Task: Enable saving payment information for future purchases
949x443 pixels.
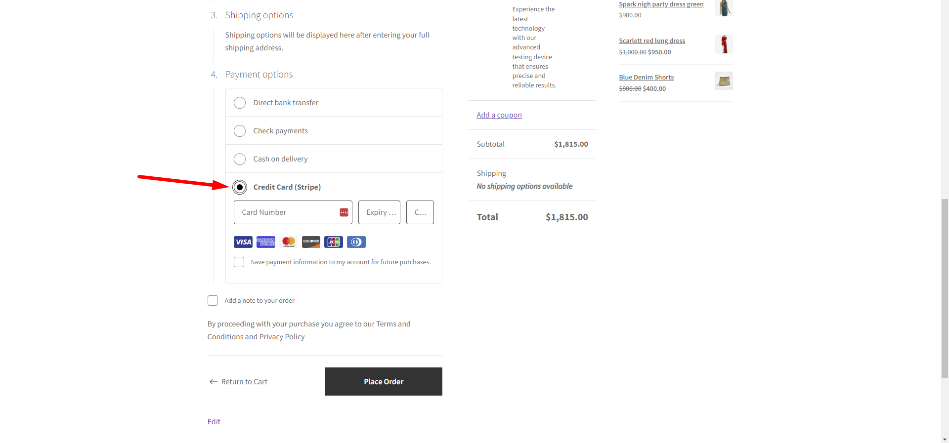Action: click(x=239, y=262)
